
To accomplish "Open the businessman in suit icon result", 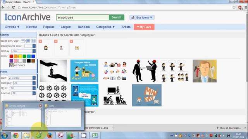I will pyautogui.click(x=61, y=48).
